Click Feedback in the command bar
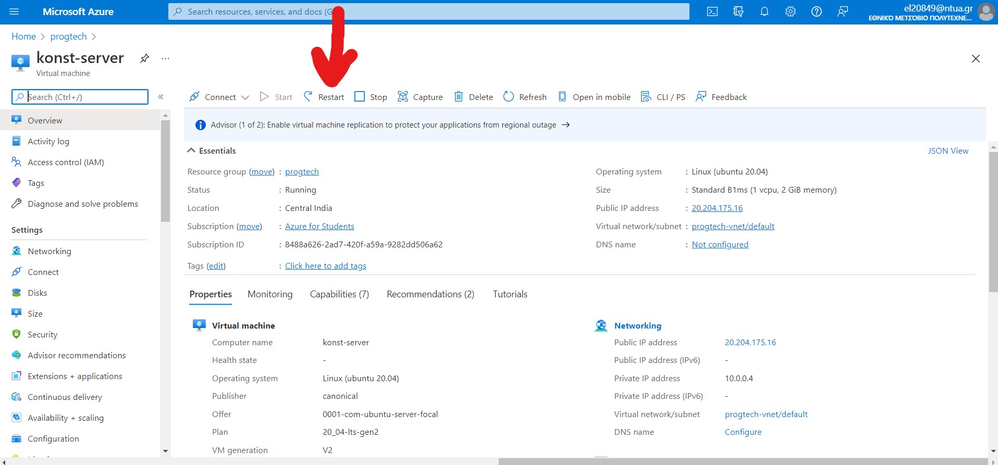The height and width of the screenshot is (465, 998). (721, 97)
